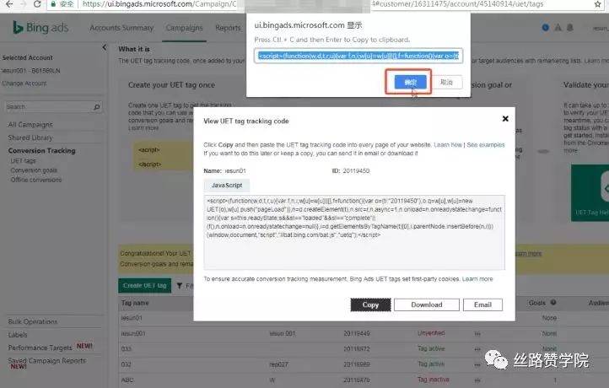Click the selected script text field in prompt
The image size is (609, 388).
pyautogui.click(x=358, y=56)
